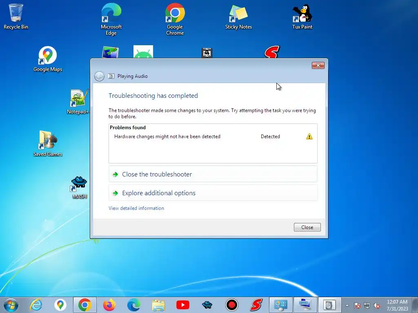Switch to the Playing Audio troubleshooter taskbar item
Screen dimensions: 418x313
[330, 305]
